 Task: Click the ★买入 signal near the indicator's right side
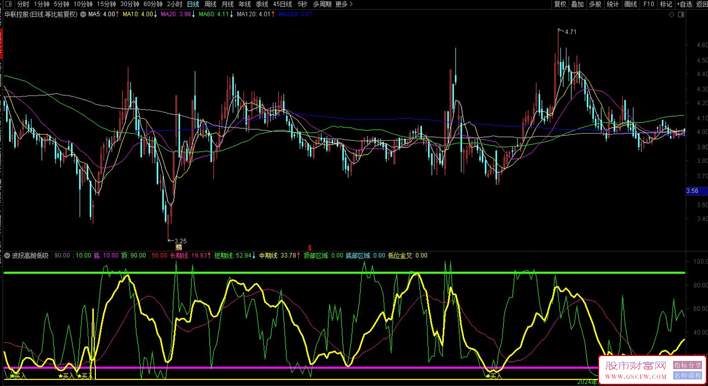pos(494,376)
